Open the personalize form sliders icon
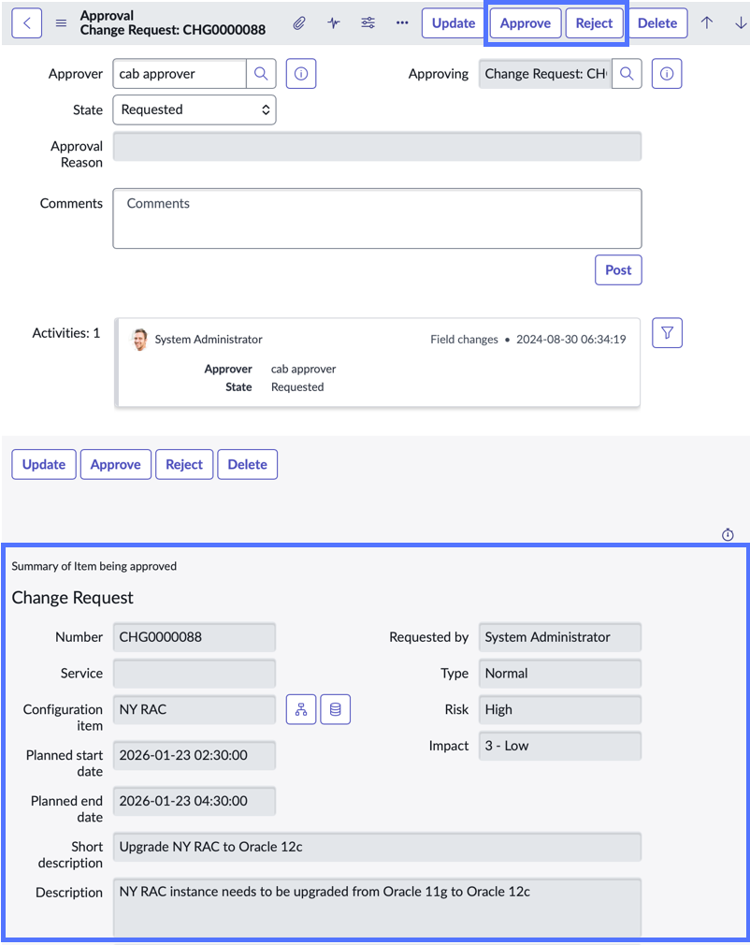The height and width of the screenshot is (945, 750). [368, 23]
